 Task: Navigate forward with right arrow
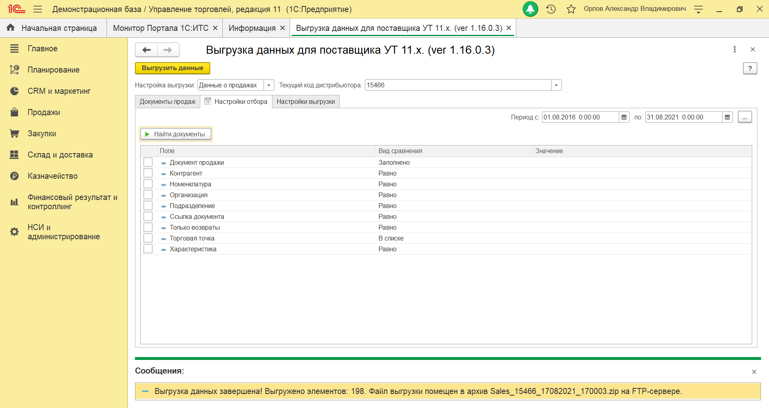coord(168,50)
